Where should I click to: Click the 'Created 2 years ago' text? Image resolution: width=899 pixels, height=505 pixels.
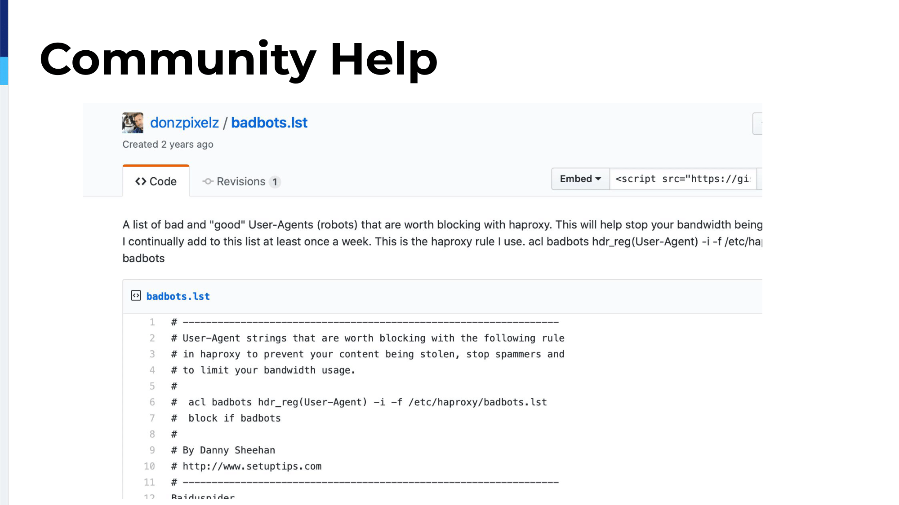[x=168, y=145]
